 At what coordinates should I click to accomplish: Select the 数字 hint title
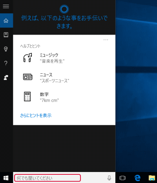click(x=44, y=94)
